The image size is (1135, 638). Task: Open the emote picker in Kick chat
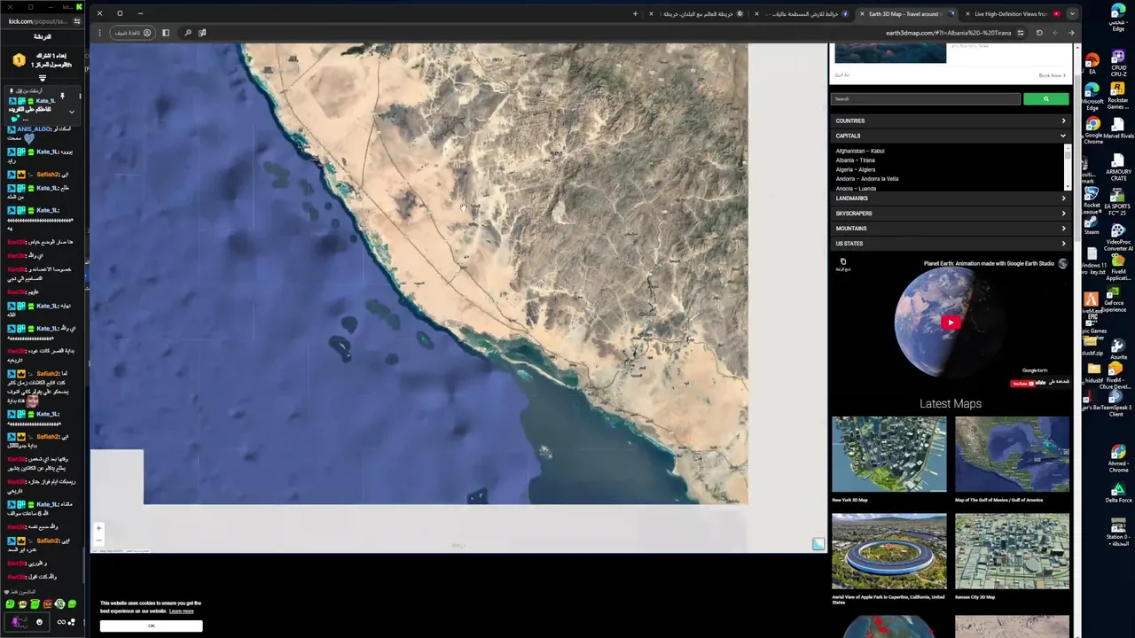click(39, 622)
